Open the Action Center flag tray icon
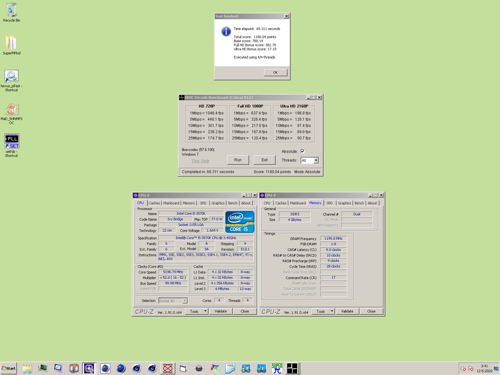 [471, 369]
